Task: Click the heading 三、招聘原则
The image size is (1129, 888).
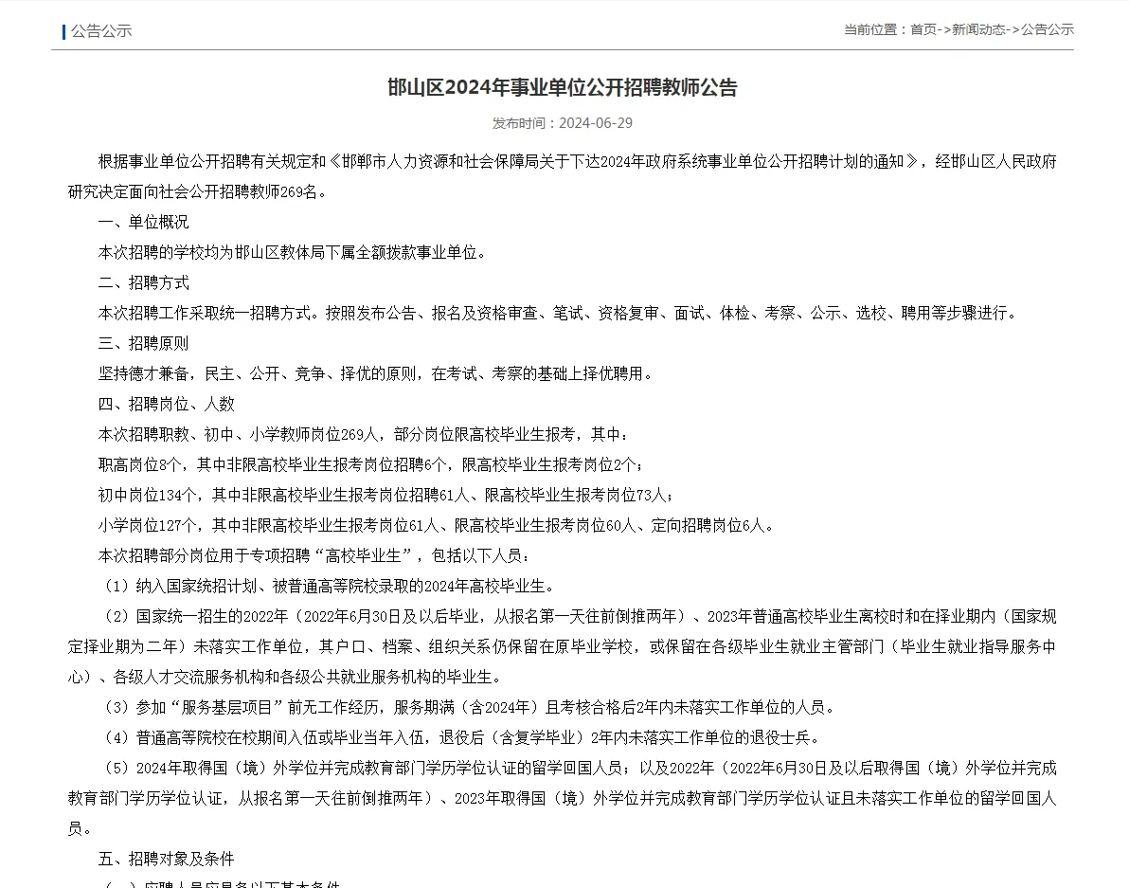Action: pyautogui.click(x=143, y=343)
